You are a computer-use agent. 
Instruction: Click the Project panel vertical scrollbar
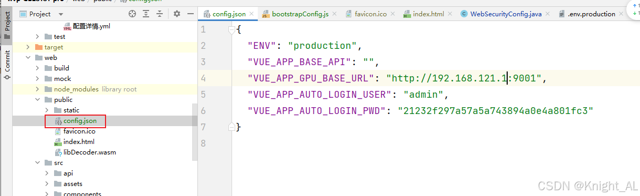point(195,132)
